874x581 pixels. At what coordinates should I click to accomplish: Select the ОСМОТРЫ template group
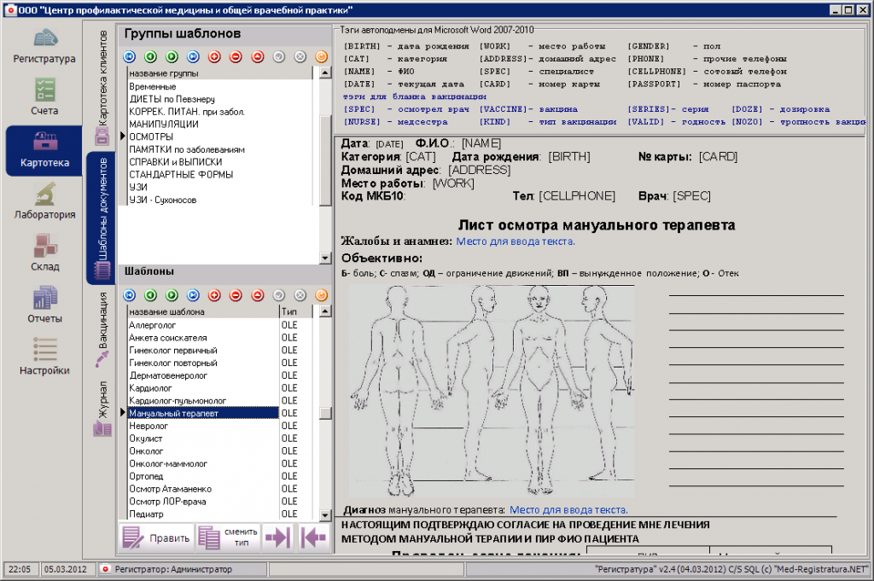click(152, 137)
